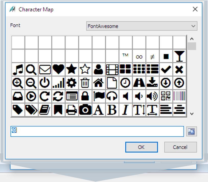Choose the power off glyph
This screenshot has height=182, width=208.
coord(45,83)
